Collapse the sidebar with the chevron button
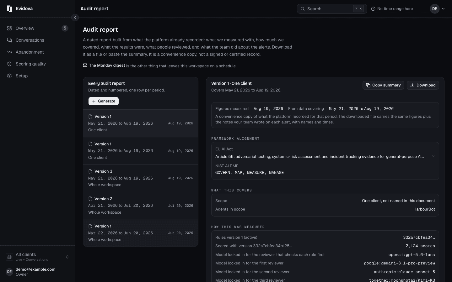The image size is (452, 282). pyautogui.click(x=75, y=18)
